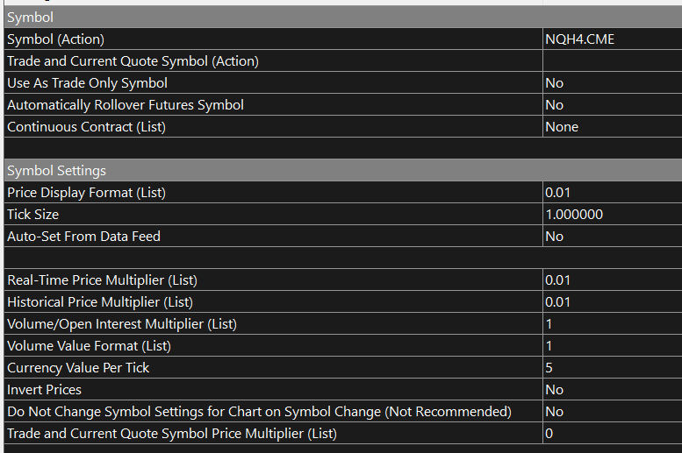Open the Real-Time Price Multiplier list value

click(x=612, y=280)
